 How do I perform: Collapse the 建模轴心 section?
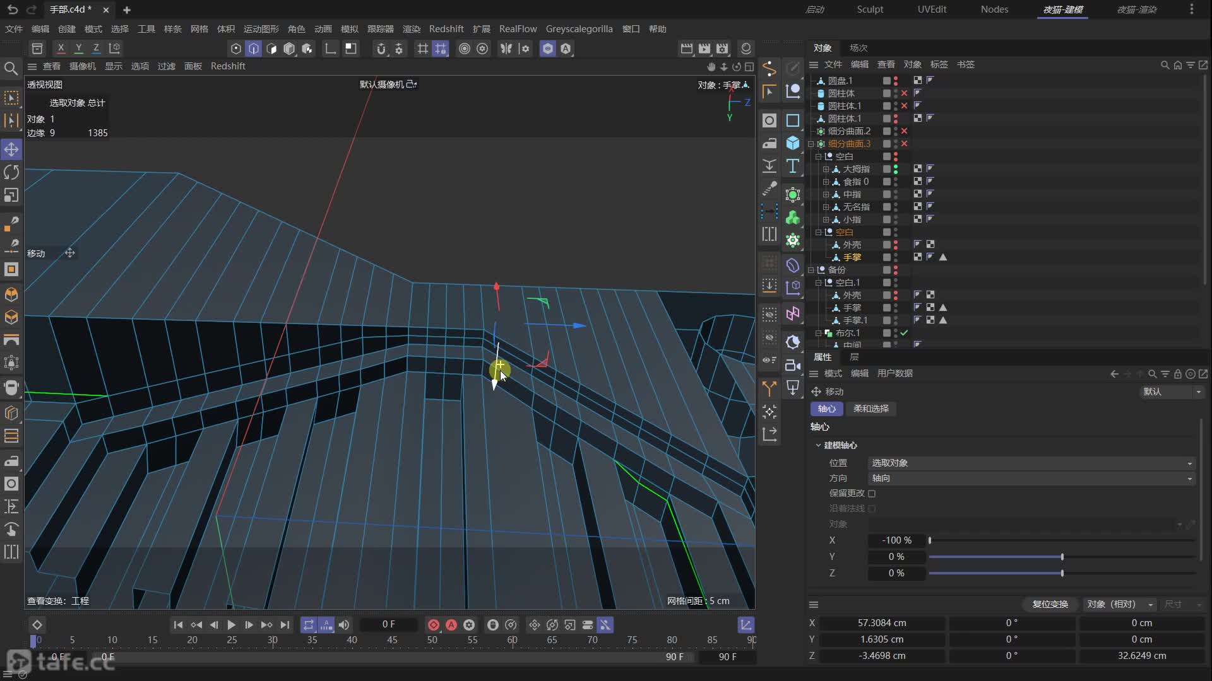(818, 445)
